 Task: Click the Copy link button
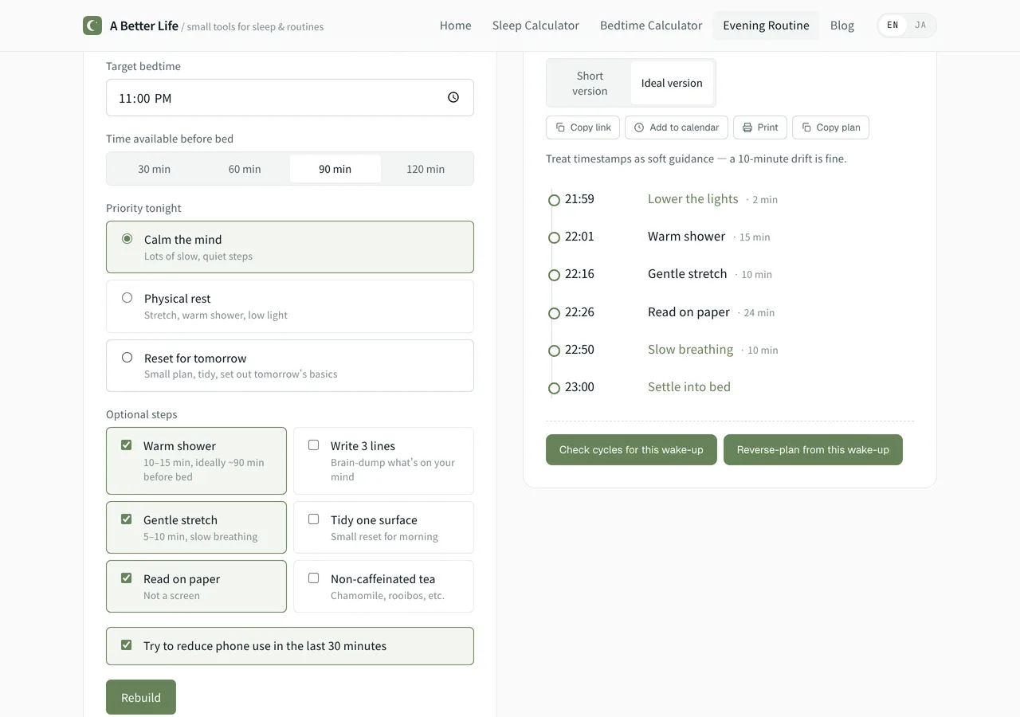pos(583,127)
